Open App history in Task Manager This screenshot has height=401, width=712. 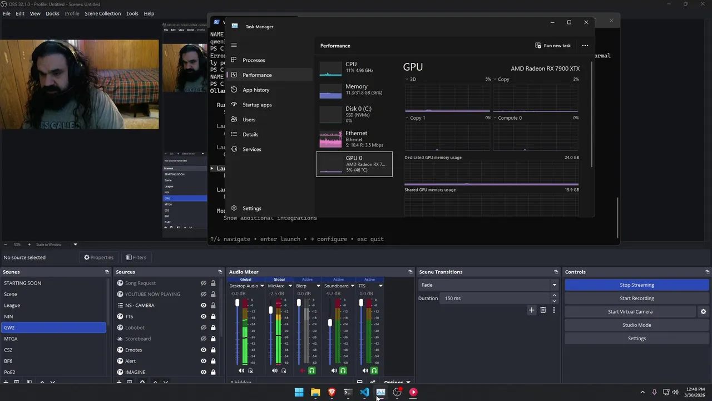[x=270, y=90]
